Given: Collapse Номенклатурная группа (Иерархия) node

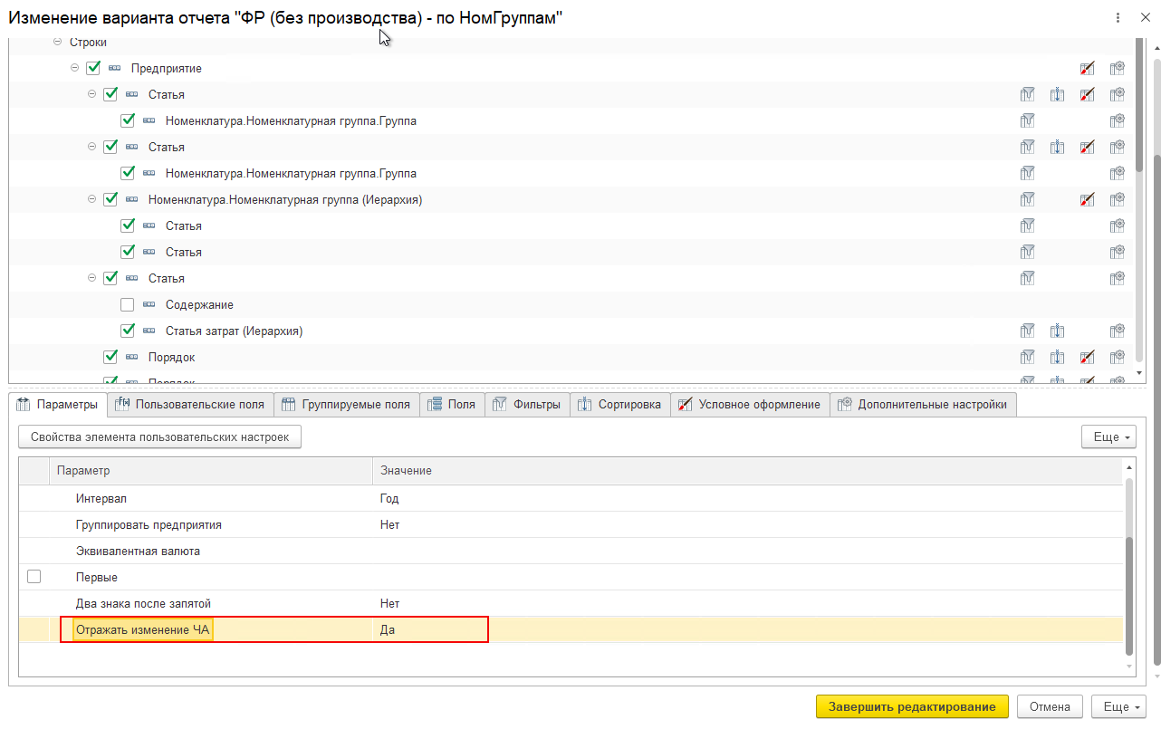Looking at the screenshot, I should coord(92,199).
